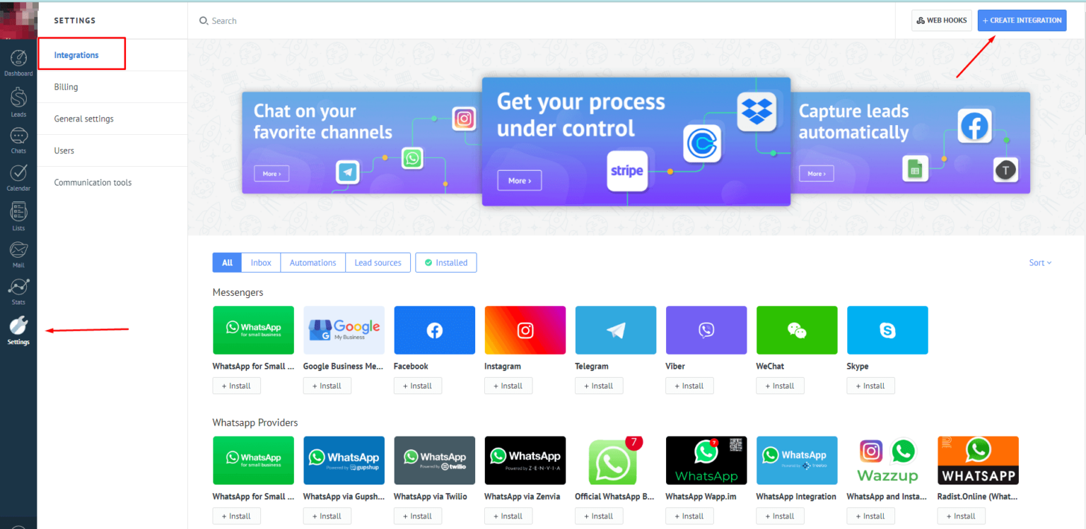1086x529 pixels.
Task: Select the Wazzup WhatsApp integration tile
Action: click(887, 460)
